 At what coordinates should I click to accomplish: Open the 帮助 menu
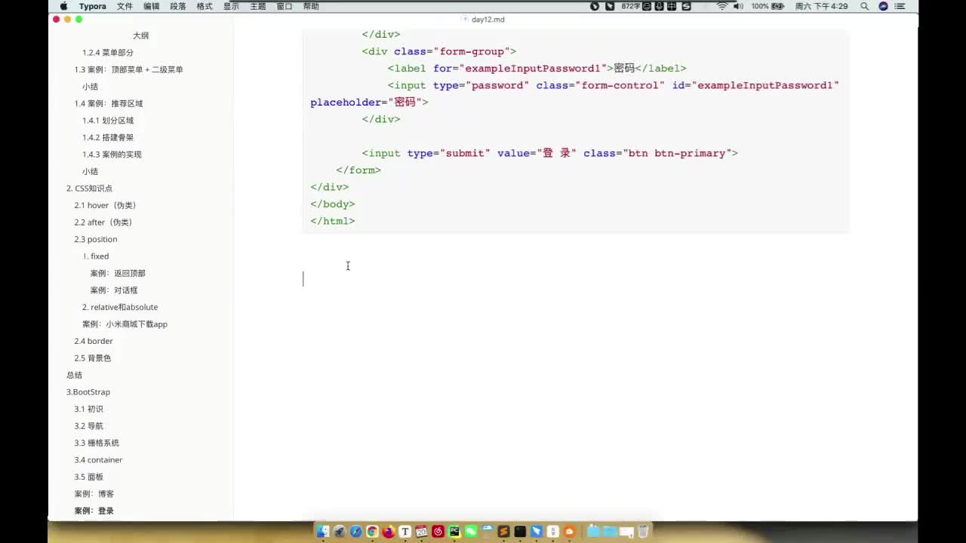311,6
